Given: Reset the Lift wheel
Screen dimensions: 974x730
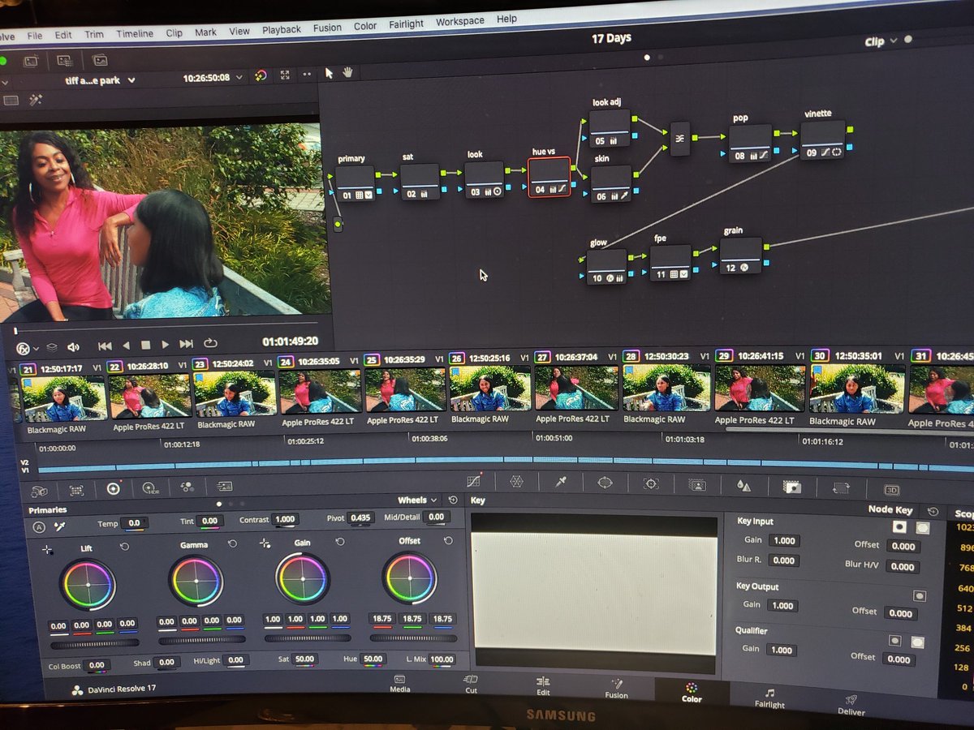Looking at the screenshot, I should 124,547.
